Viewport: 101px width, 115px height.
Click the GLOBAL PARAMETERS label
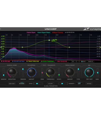point(51,86)
